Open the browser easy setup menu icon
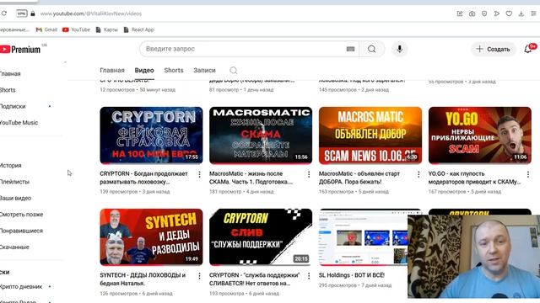 (533, 13)
